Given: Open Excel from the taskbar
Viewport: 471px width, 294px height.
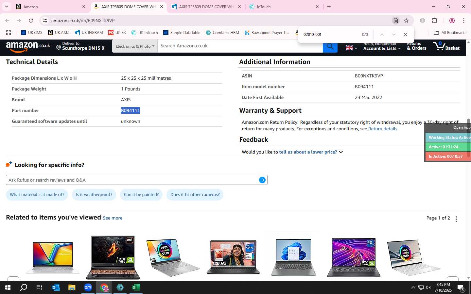Looking at the screenshot, I should (136, 287).
